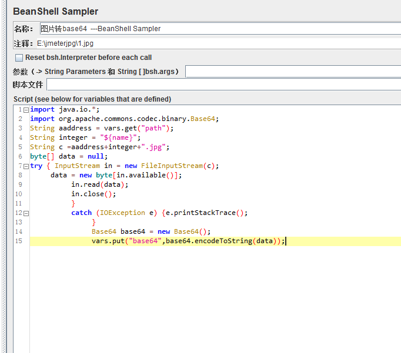
Task: Click 'IOException e' in the catch line
Action: click(126, 213)
